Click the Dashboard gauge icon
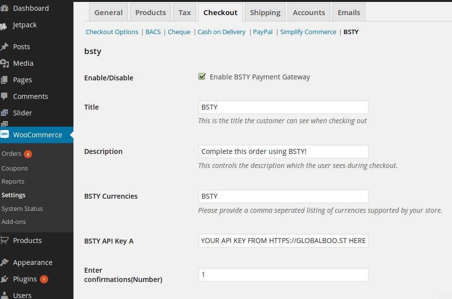 click(4, 8)
